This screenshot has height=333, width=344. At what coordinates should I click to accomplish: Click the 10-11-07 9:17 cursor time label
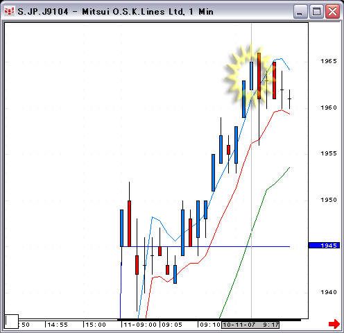pyautogui.click(x=250, y=325)
